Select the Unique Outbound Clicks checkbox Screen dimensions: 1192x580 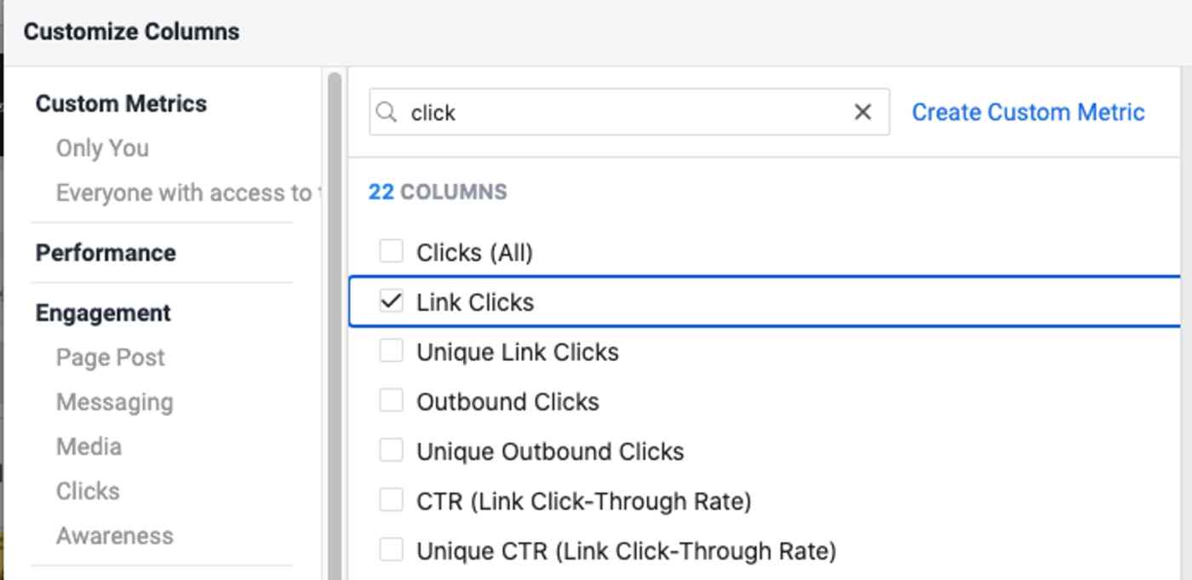(x=391, y=451)
